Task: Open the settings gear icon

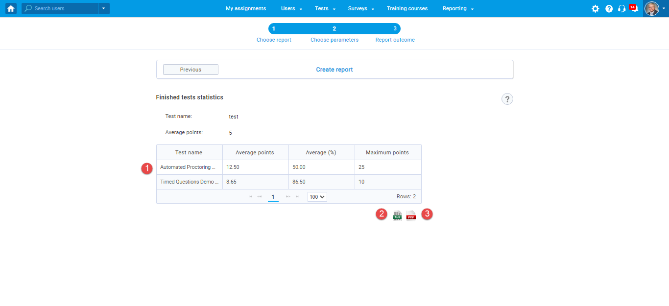Action: point(595,8)
